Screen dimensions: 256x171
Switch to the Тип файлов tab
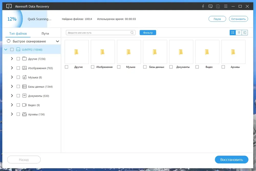click(18, 33)
